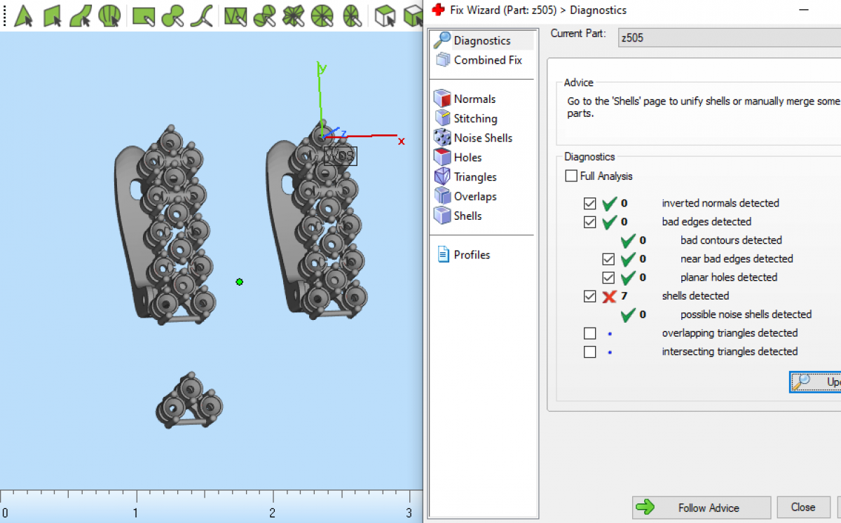Enable the Full Analysis checkbox
Image resolution: width=841 pixels, height=523 pixels.
coord(571,176)
